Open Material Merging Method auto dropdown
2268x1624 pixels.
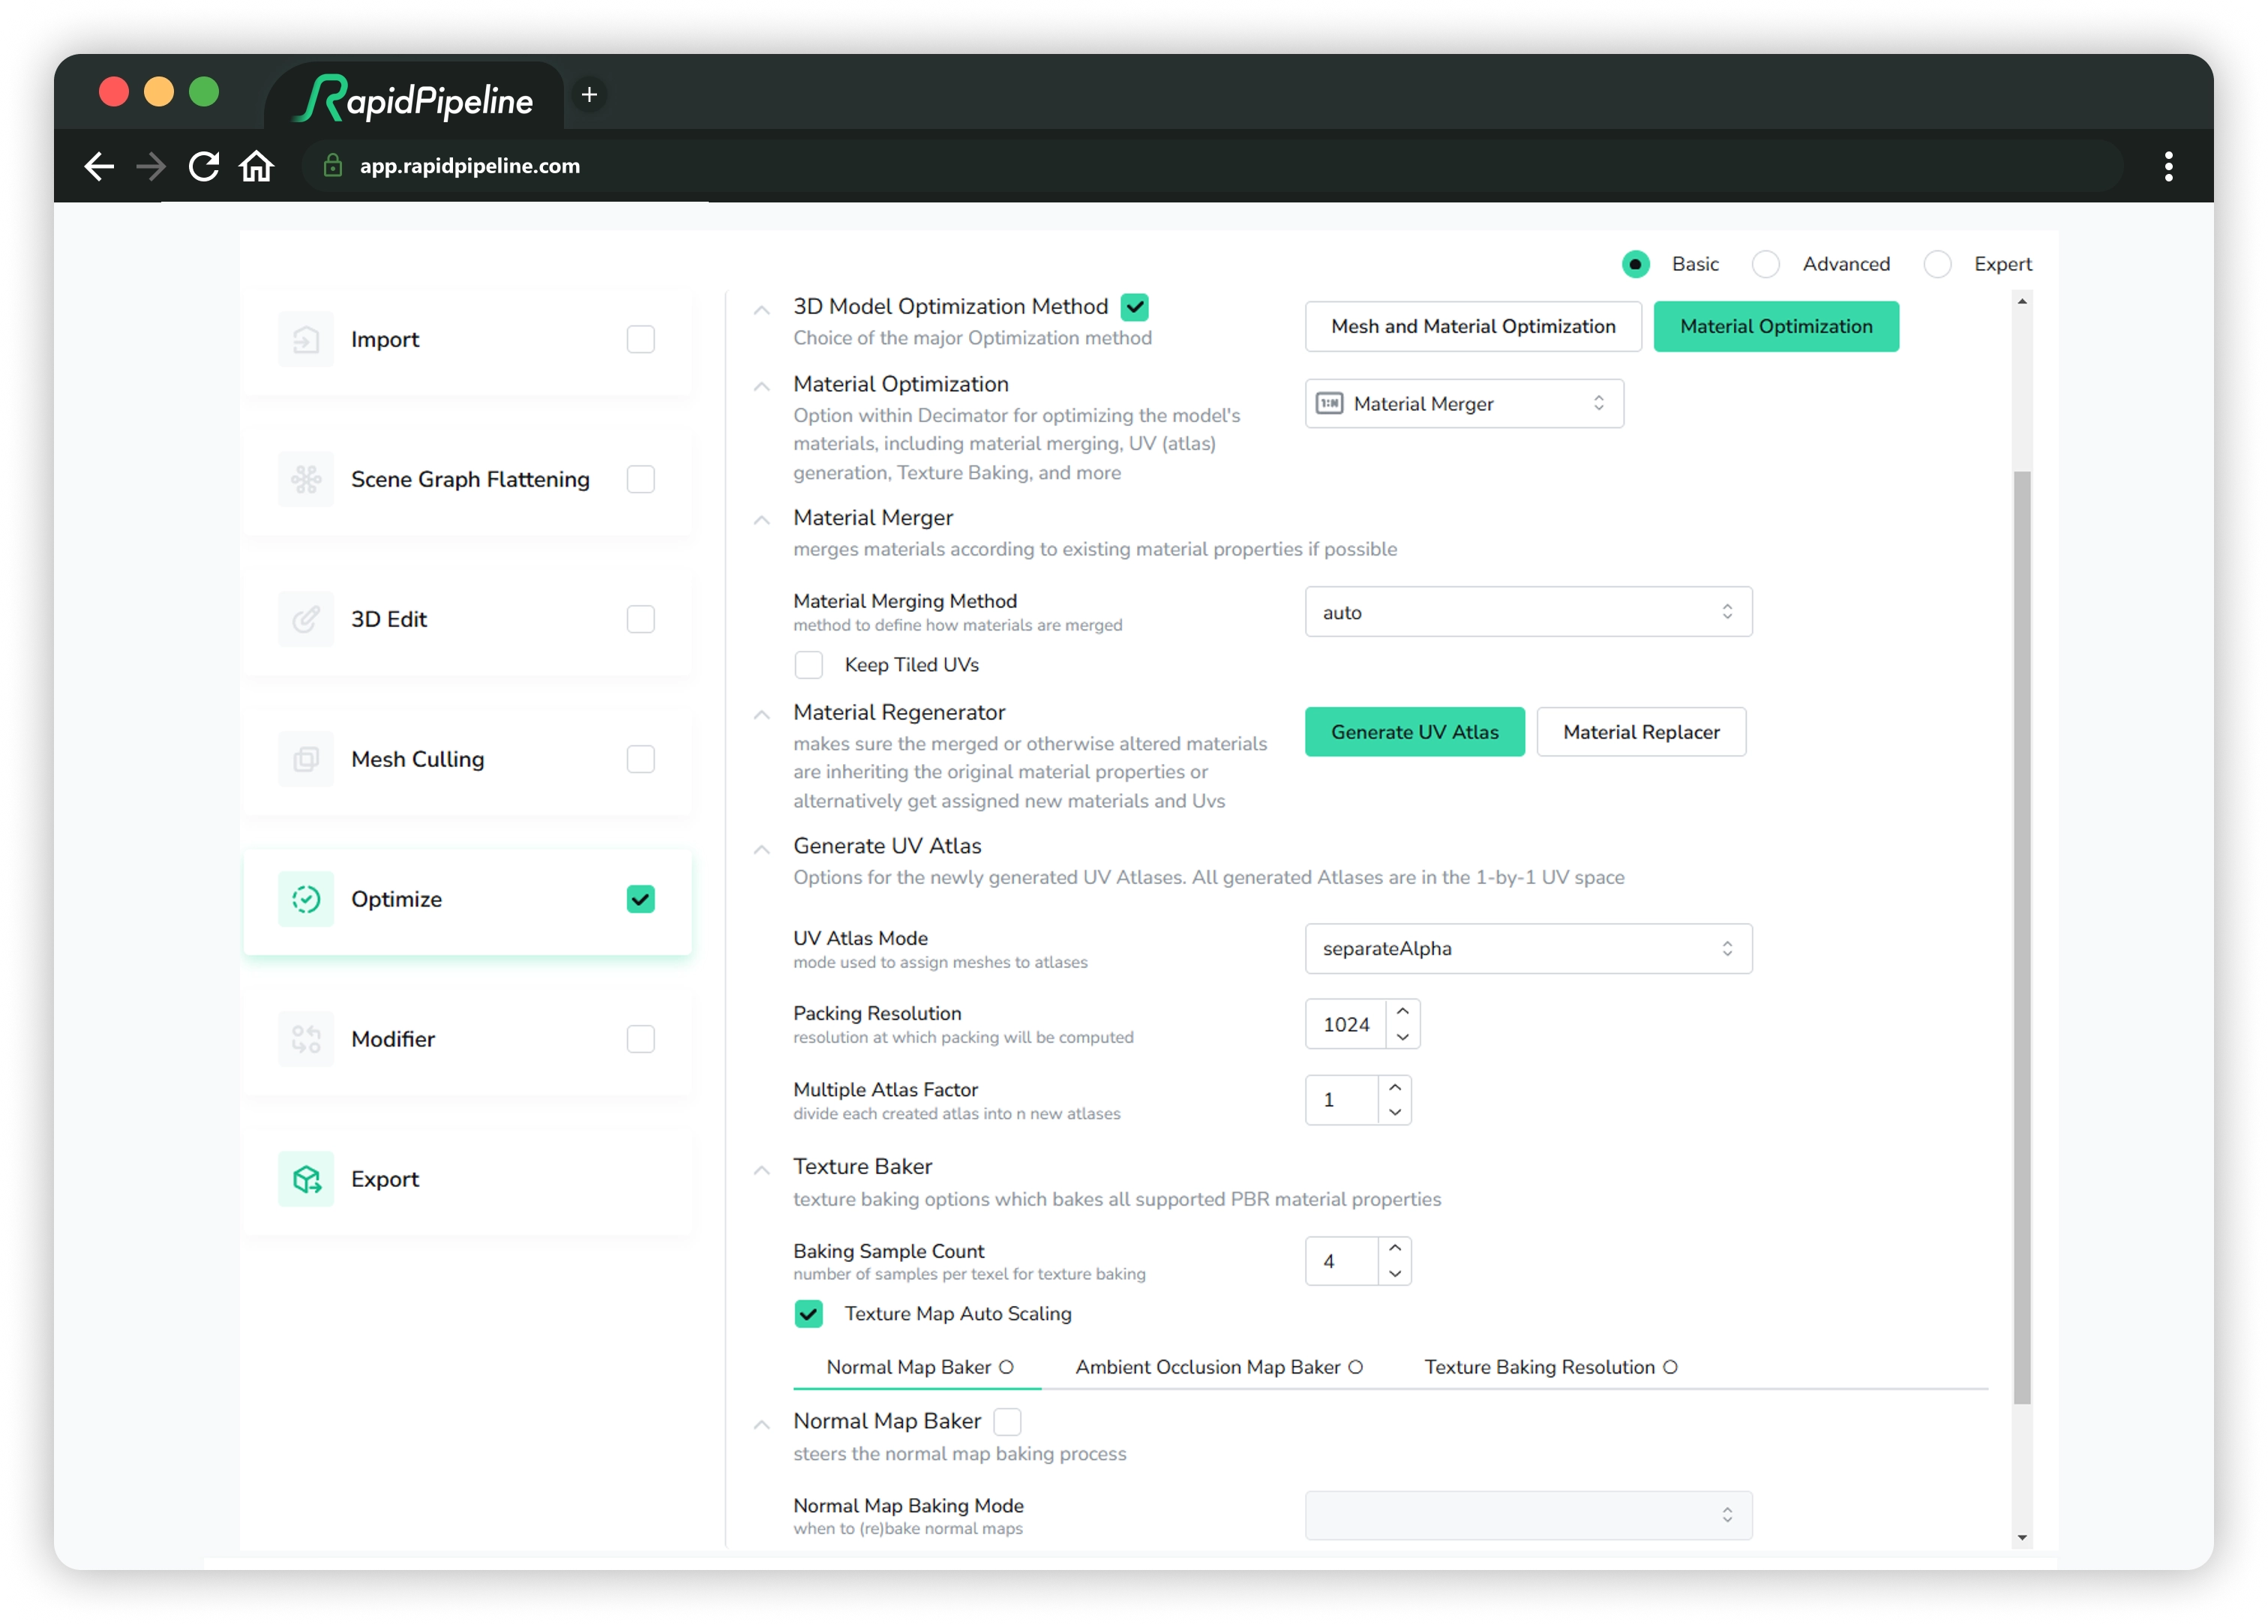click(x=1528, y=612)
